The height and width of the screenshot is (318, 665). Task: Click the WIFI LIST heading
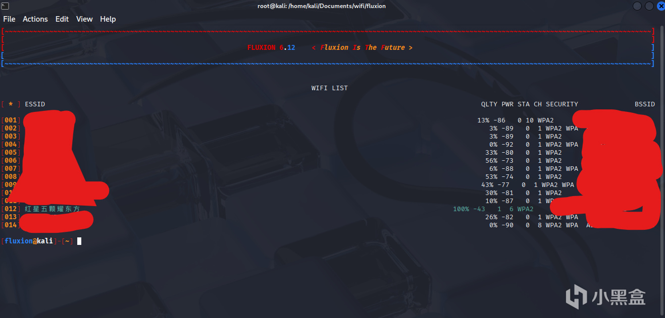pos(330,88)
